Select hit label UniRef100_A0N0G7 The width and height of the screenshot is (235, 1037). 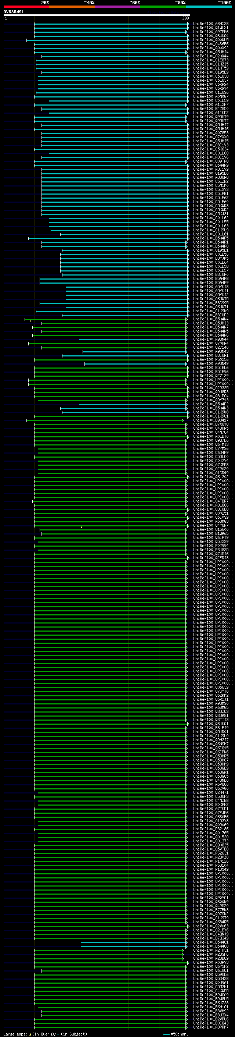pos(210,97)
